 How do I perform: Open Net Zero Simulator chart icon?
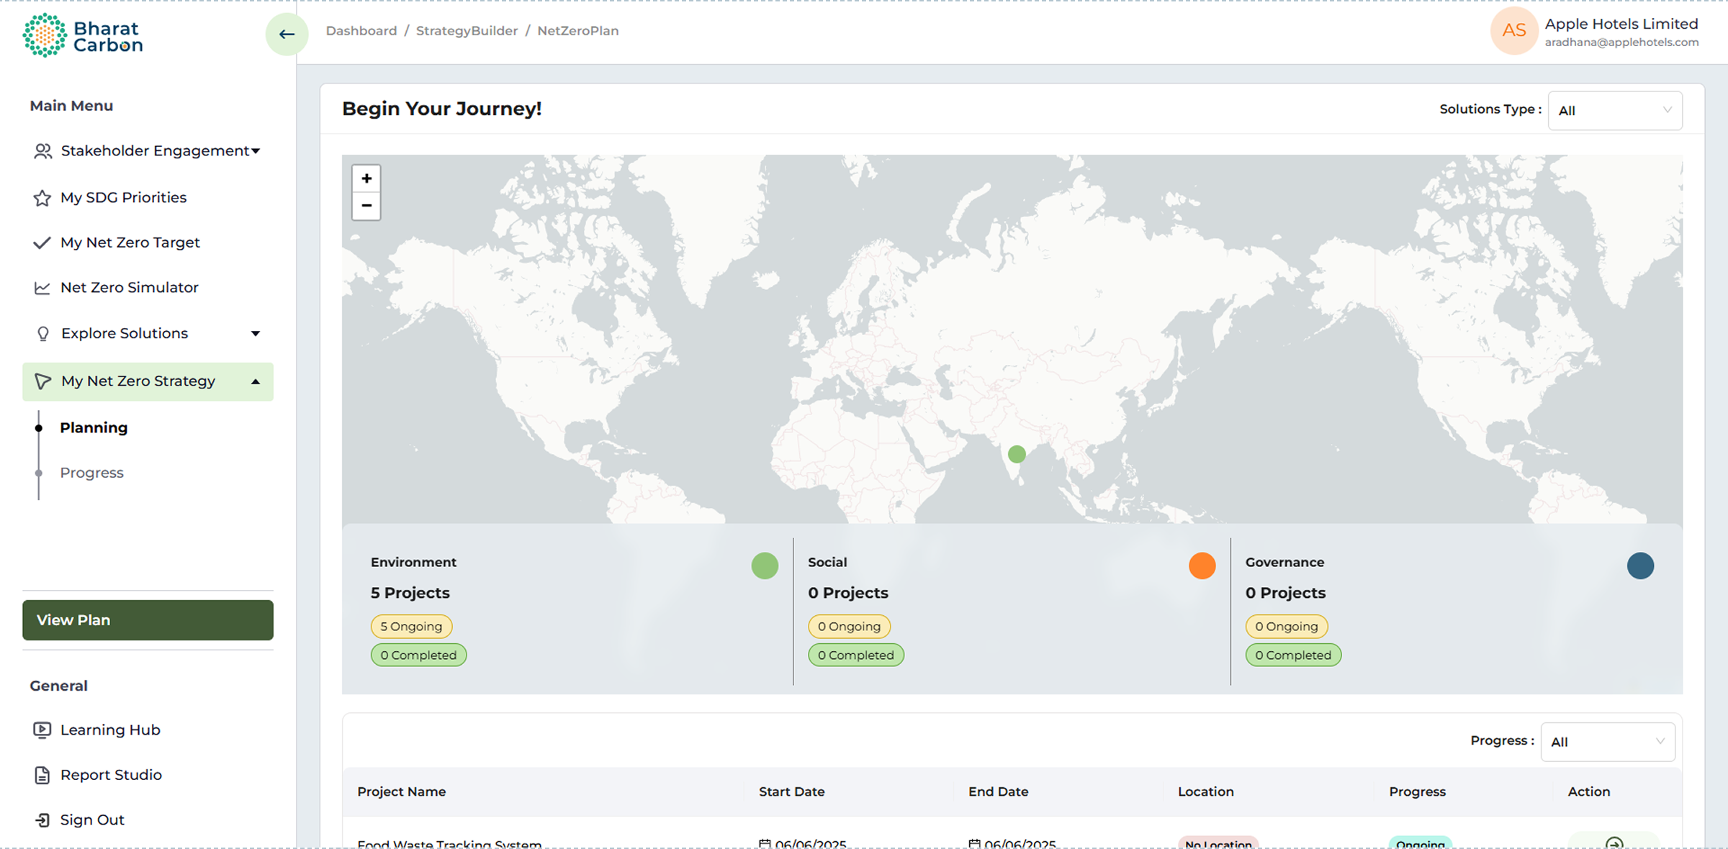pyautogui.click(x=42, y=288)
